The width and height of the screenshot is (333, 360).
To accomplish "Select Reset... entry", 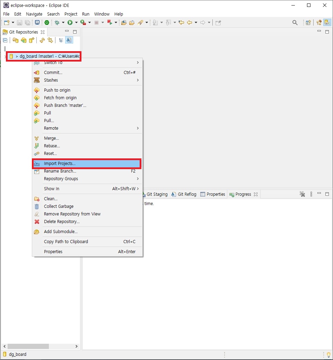I will (x=87, y=153).
